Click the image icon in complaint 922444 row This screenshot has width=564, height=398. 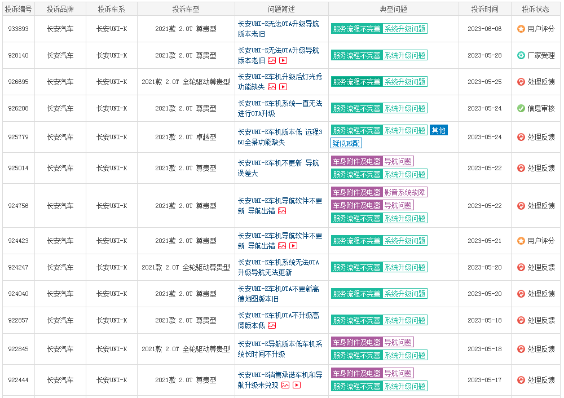point(285,385)
